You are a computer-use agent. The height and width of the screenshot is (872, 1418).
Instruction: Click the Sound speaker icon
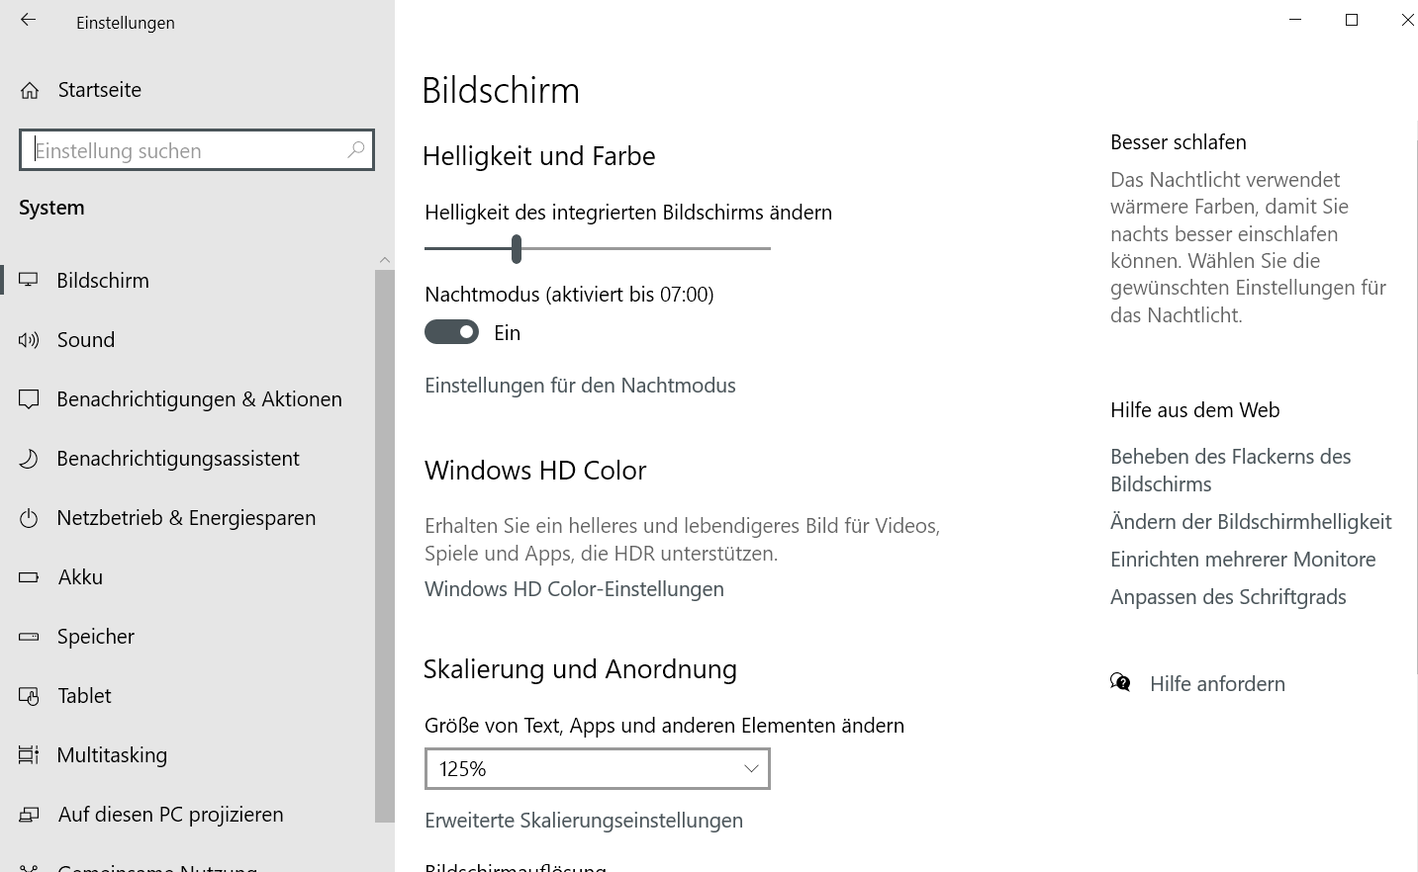tap(29, 340)
